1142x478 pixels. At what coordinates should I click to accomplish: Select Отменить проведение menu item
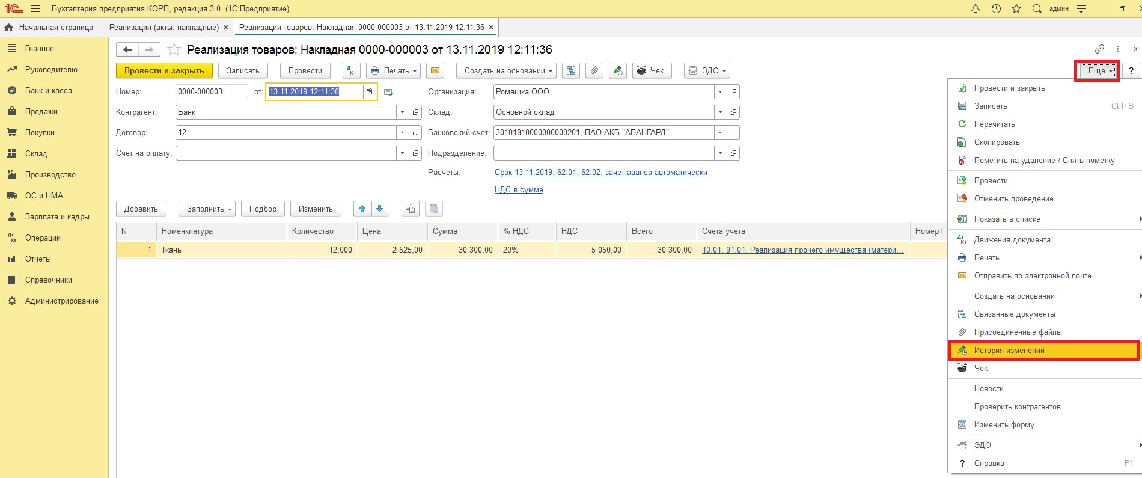pos(1045,198)
